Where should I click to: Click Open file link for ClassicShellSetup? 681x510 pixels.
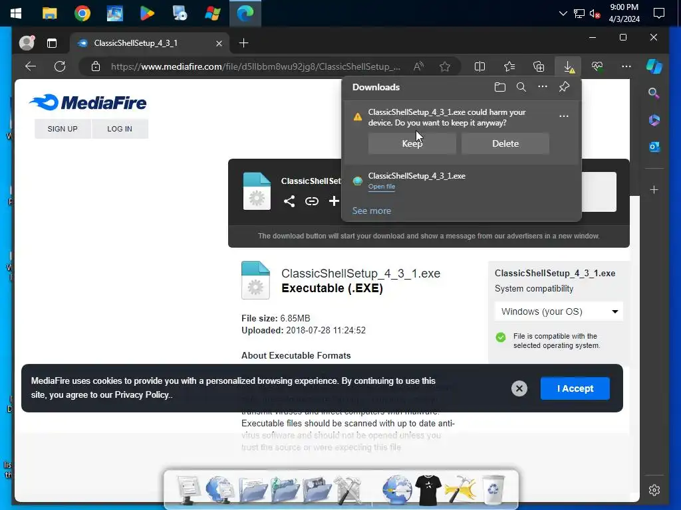tap(382, 187)
